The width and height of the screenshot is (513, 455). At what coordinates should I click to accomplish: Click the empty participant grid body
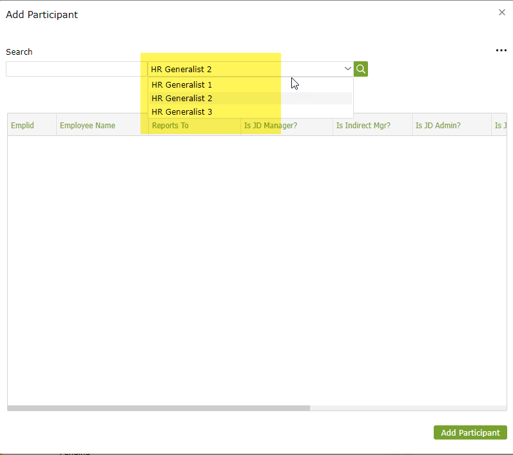click(256, 271)
